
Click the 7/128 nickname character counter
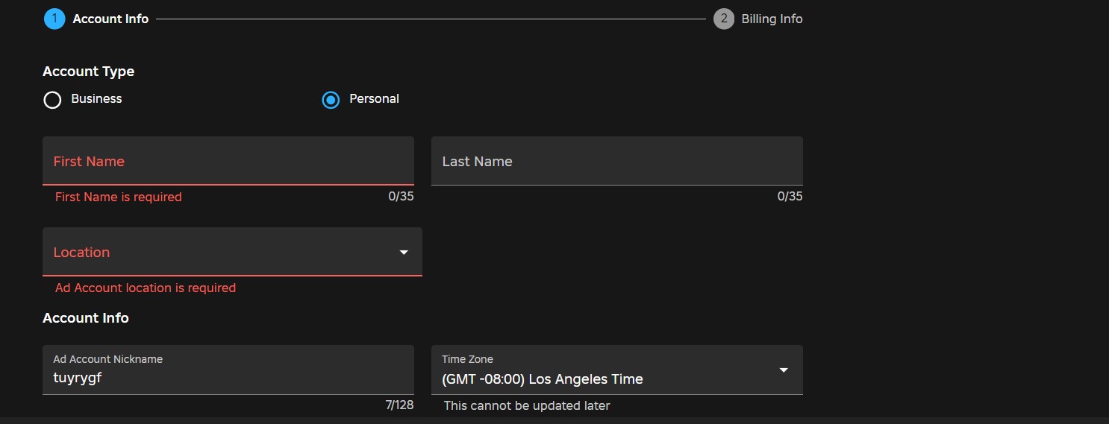tap(399, 405)
